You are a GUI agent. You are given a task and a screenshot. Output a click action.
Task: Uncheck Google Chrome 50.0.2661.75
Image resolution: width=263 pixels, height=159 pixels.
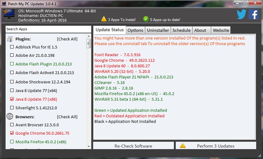pyautogui.click(x=12, y=133)
